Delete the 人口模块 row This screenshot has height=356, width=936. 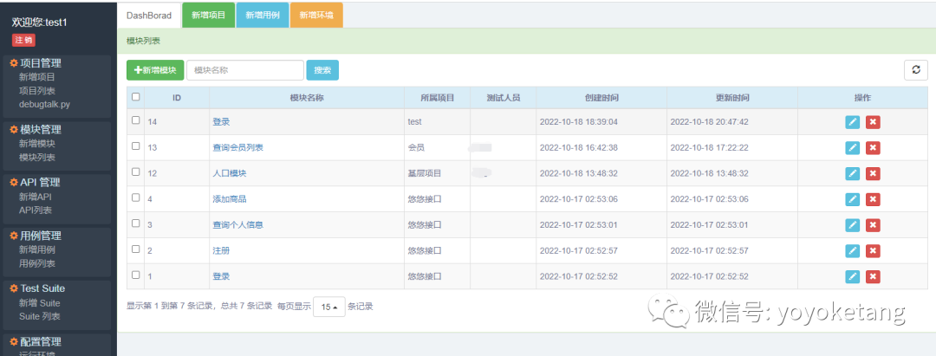[873, 173]
